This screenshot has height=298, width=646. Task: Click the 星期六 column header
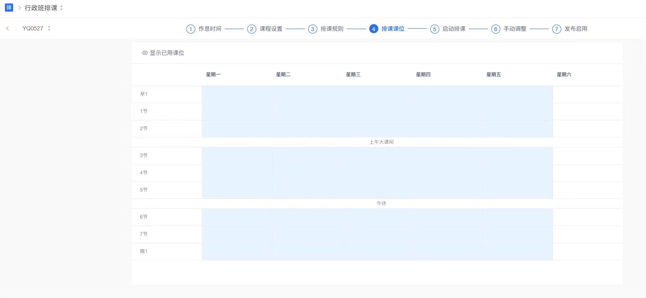click(564, 74)
